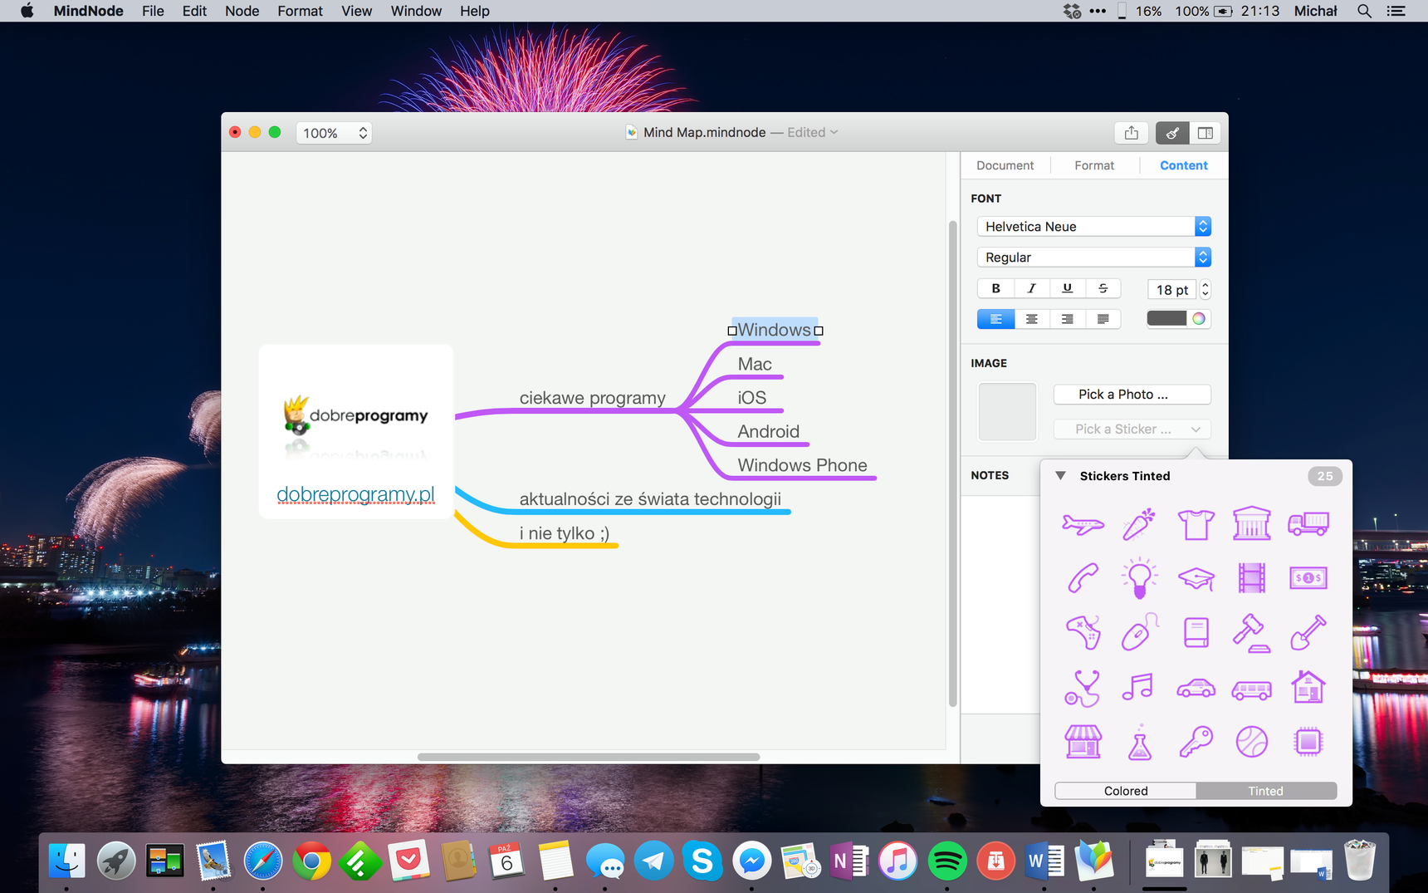The height and width of the screenshot is (893, 1428).
Task: Center-align the node text
Action: (1031, 319)
